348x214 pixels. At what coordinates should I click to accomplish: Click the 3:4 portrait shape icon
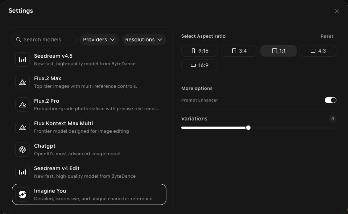click(x=234, y=51)
